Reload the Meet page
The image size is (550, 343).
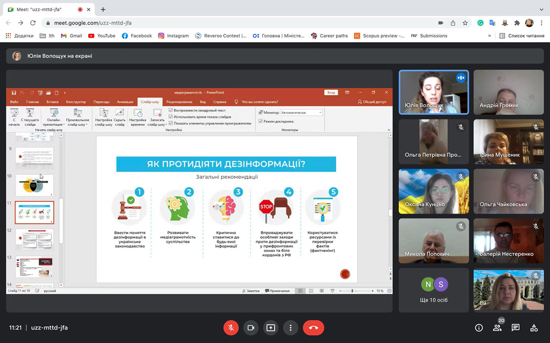(33, 23)
